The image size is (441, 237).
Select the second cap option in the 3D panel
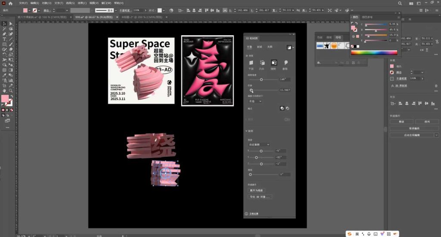[287, 108]
